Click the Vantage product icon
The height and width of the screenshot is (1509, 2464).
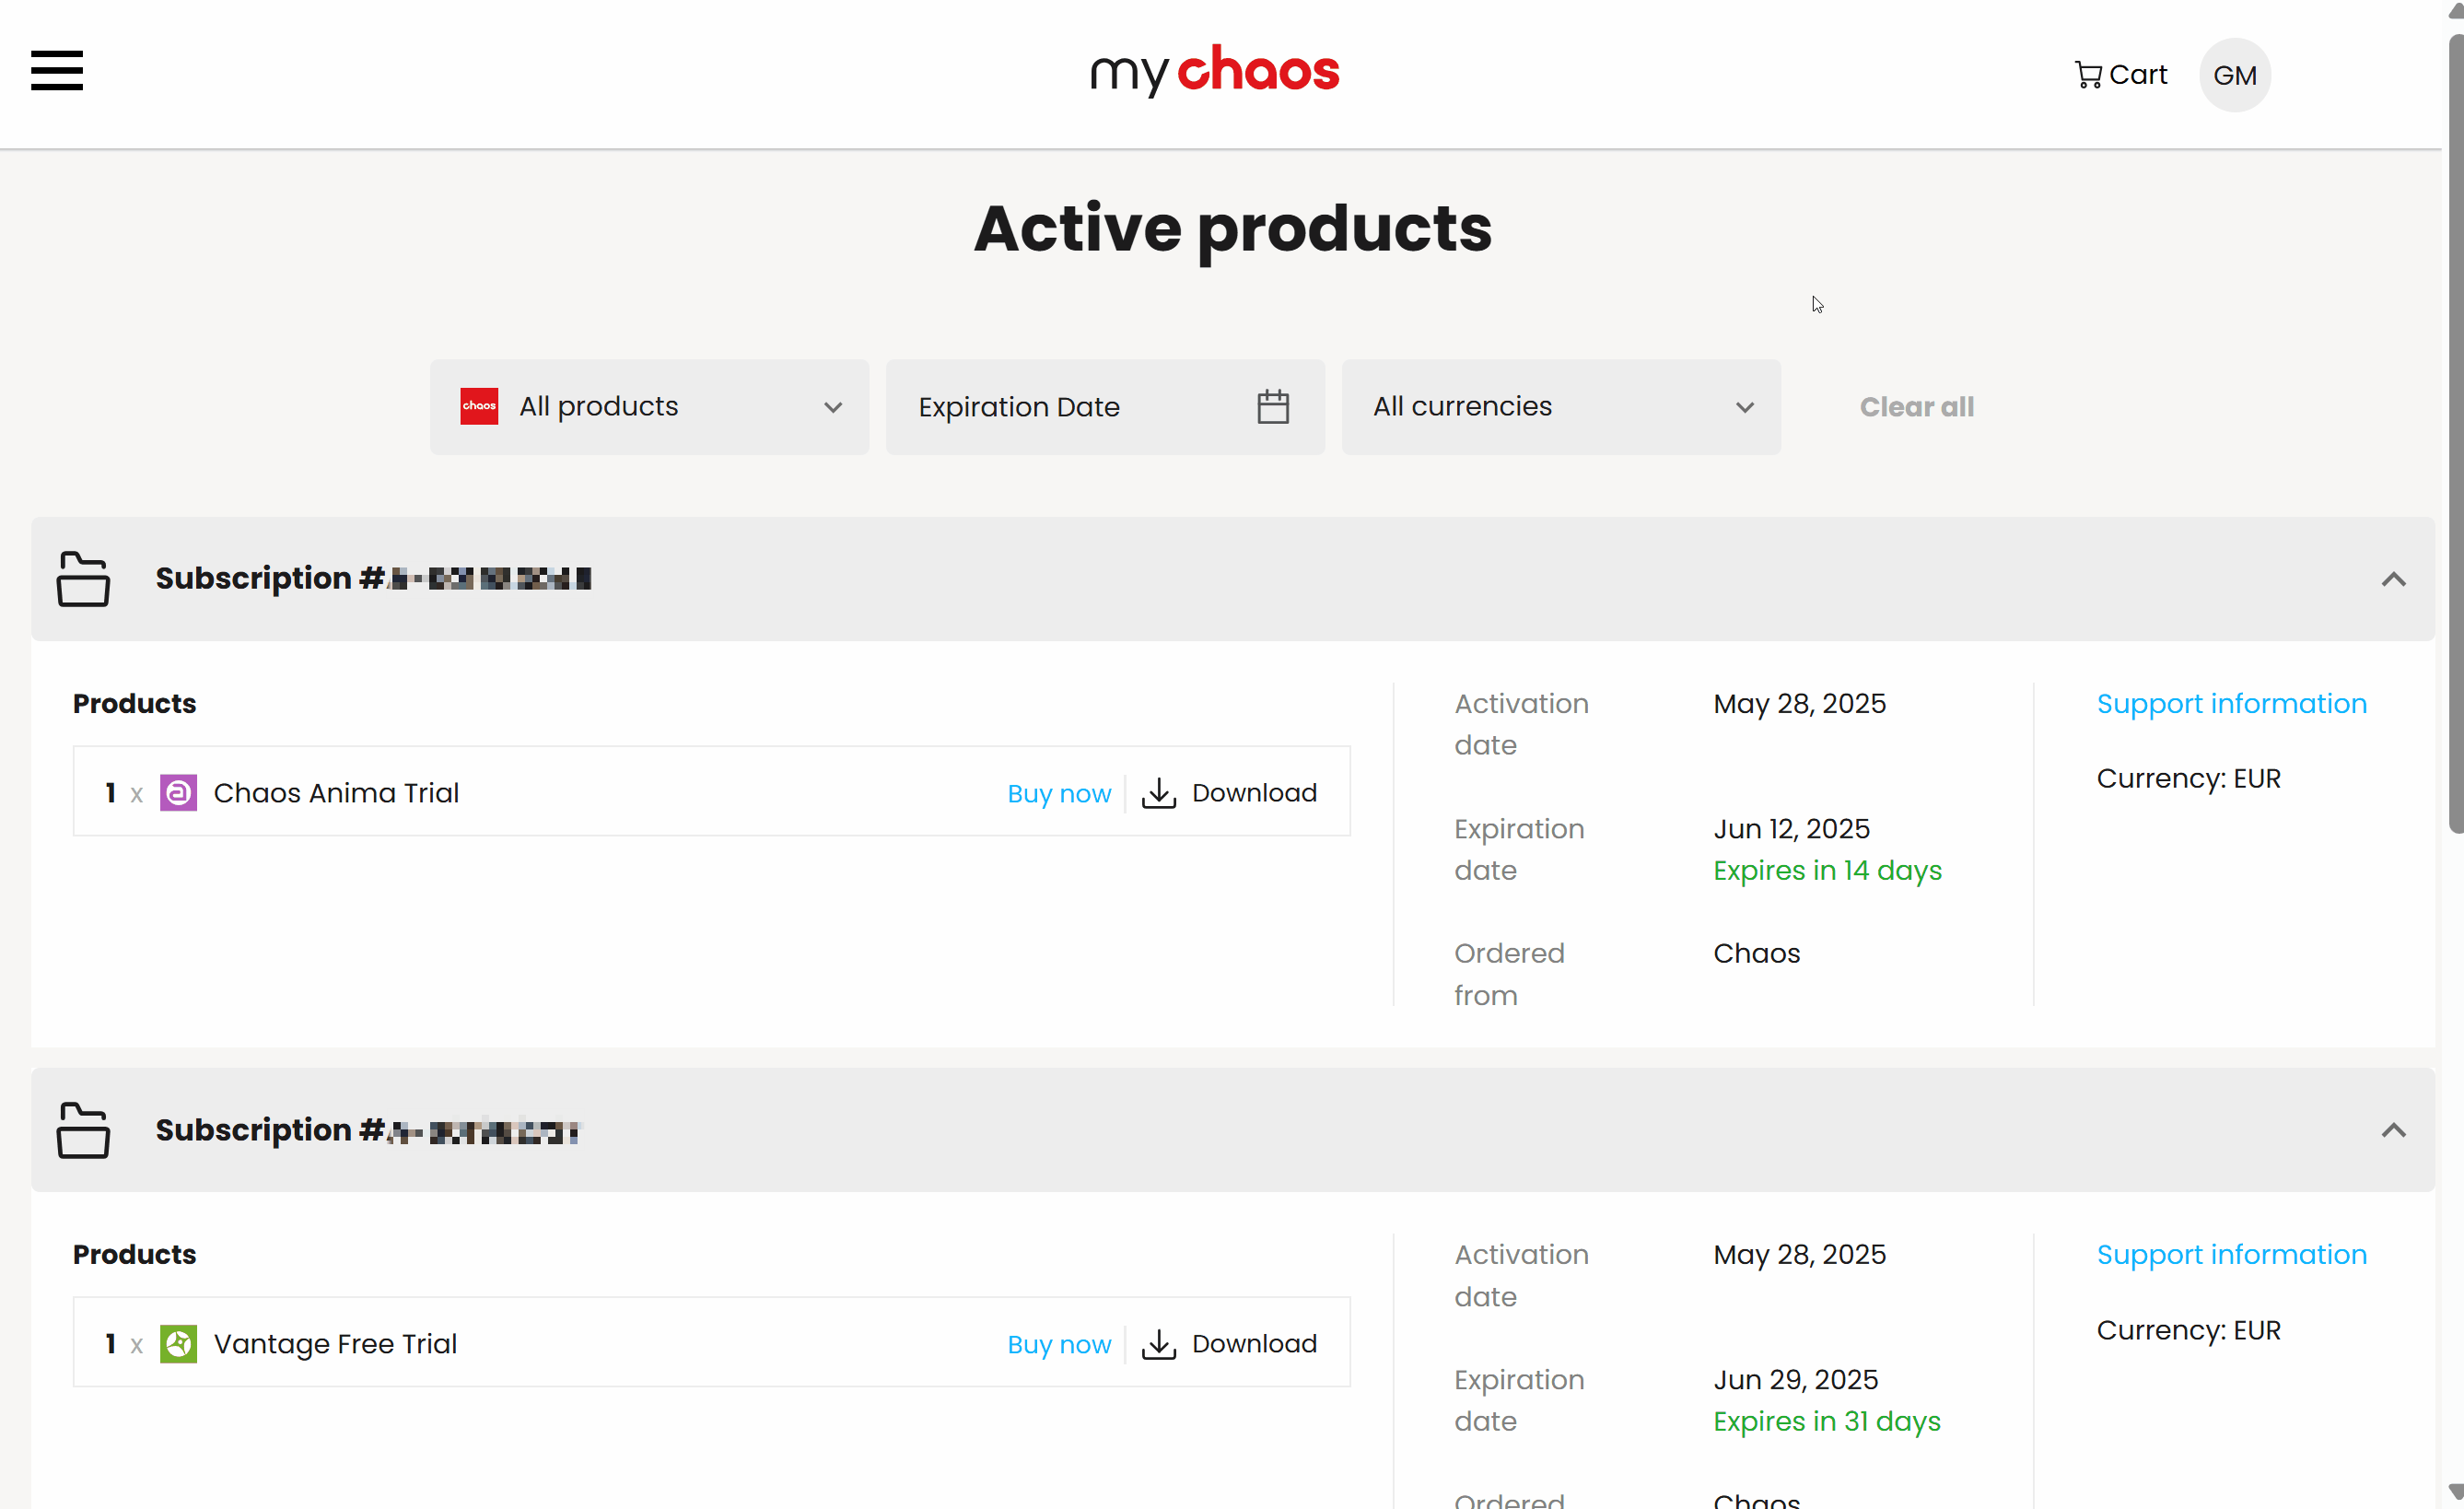tap(178, 1344)
